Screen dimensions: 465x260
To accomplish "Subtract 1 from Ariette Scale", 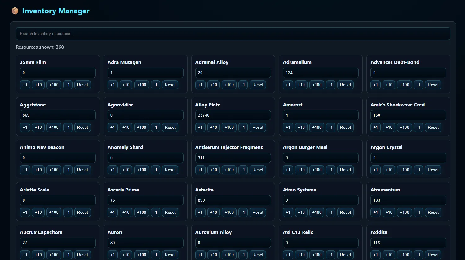I will [68, 212].
